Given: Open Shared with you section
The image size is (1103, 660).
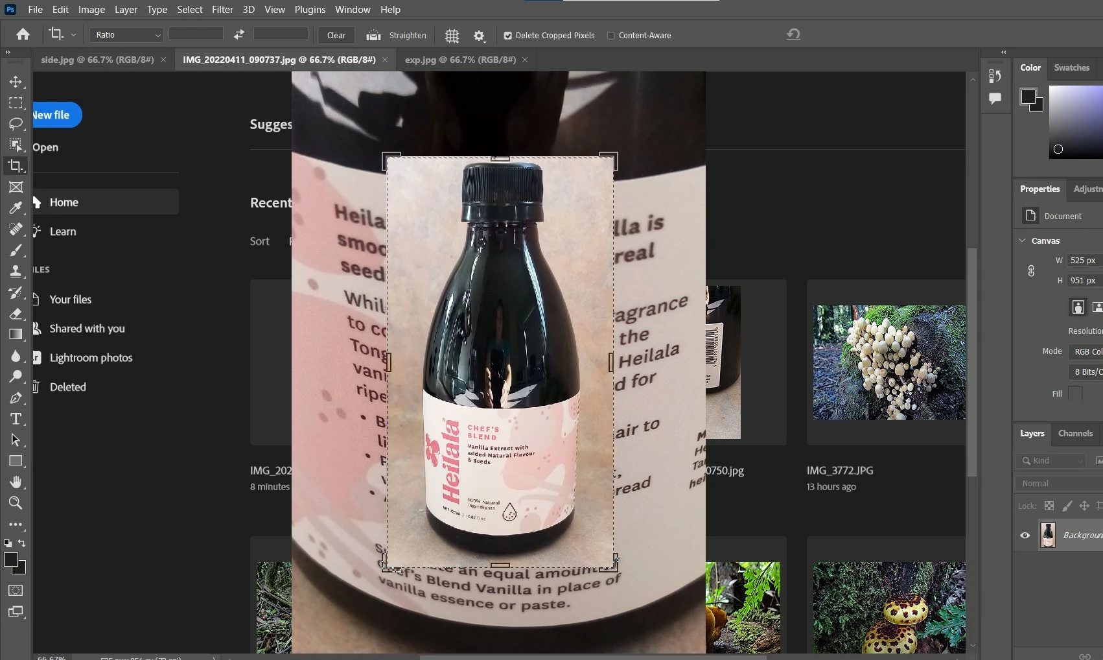Looking at the screenshot, I should coord(87,329).
